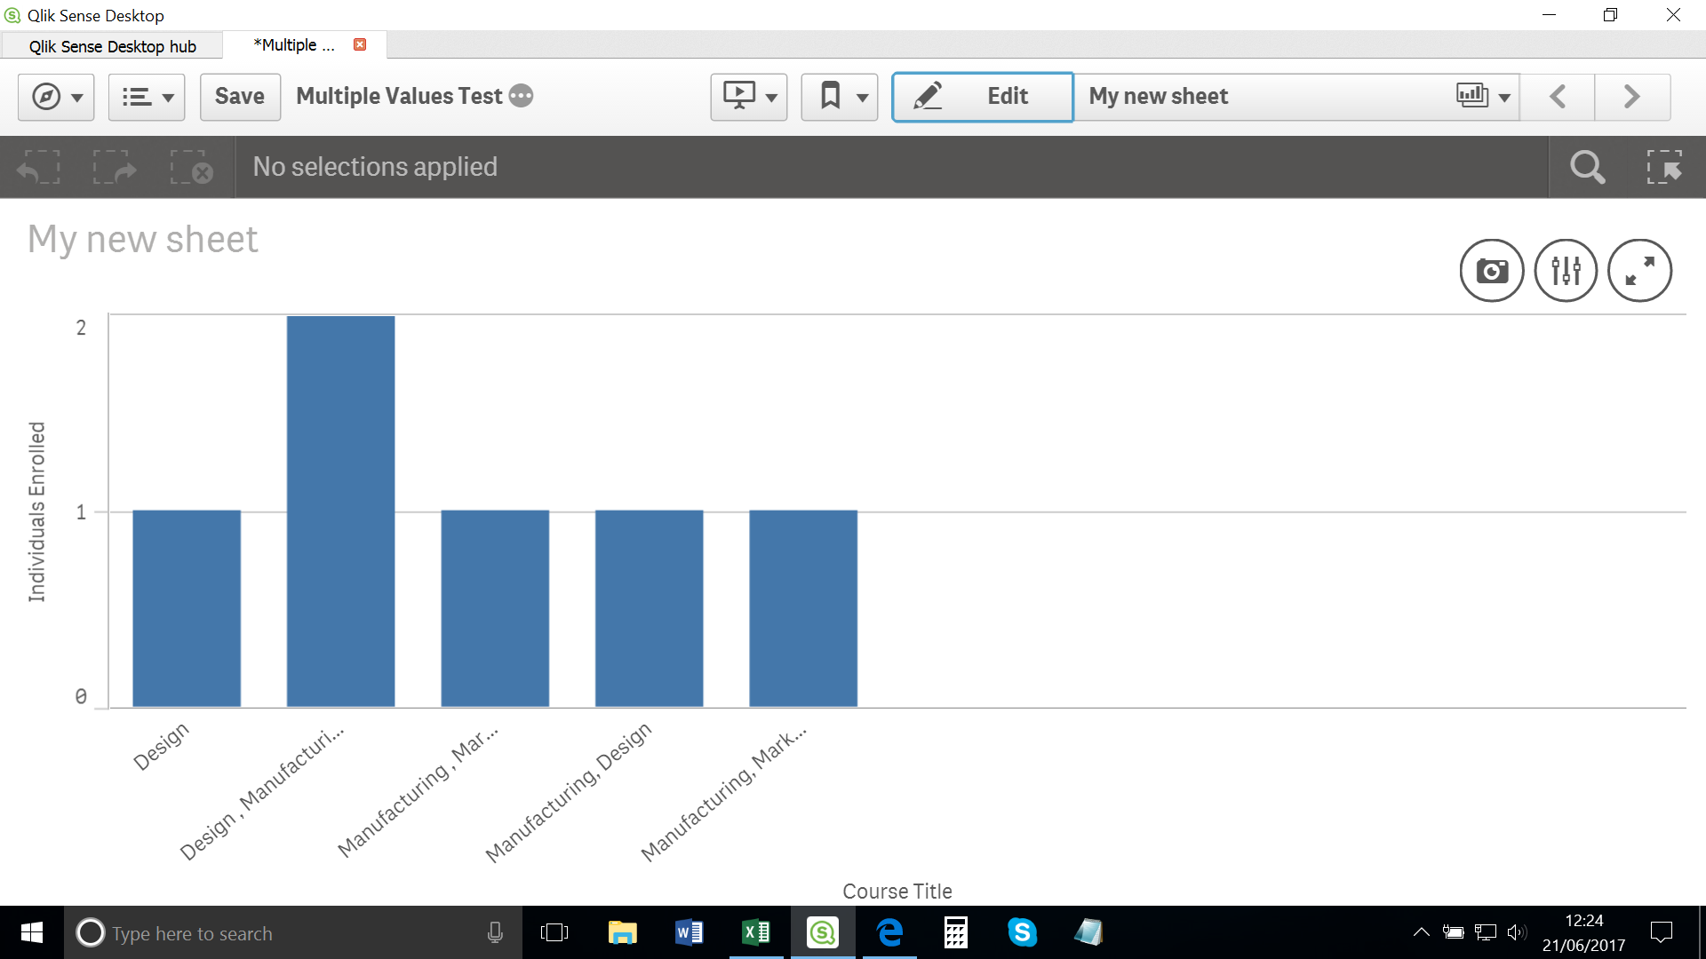Show app info via ellipsis icon
The width and height of the screenshot is (1706, 959).
(522, 96)
